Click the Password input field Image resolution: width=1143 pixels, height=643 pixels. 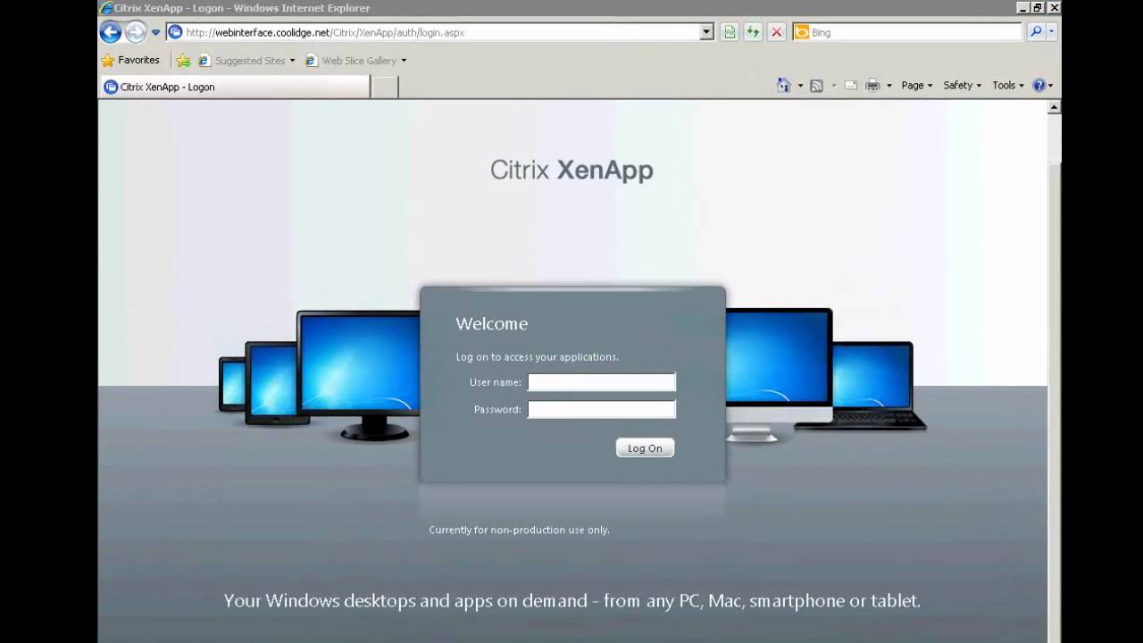602,409
